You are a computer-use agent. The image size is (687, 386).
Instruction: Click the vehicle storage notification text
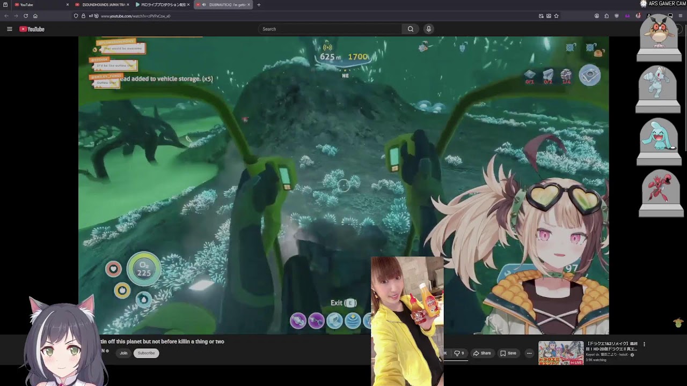pyautogui.click(x=165, y=79)
